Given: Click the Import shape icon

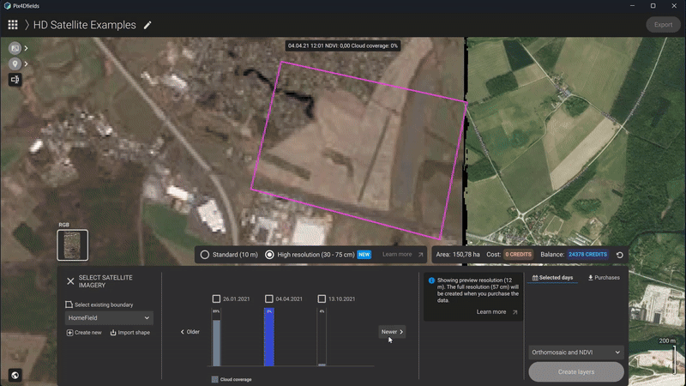Looking at the screenshot, I should (114, 333).
